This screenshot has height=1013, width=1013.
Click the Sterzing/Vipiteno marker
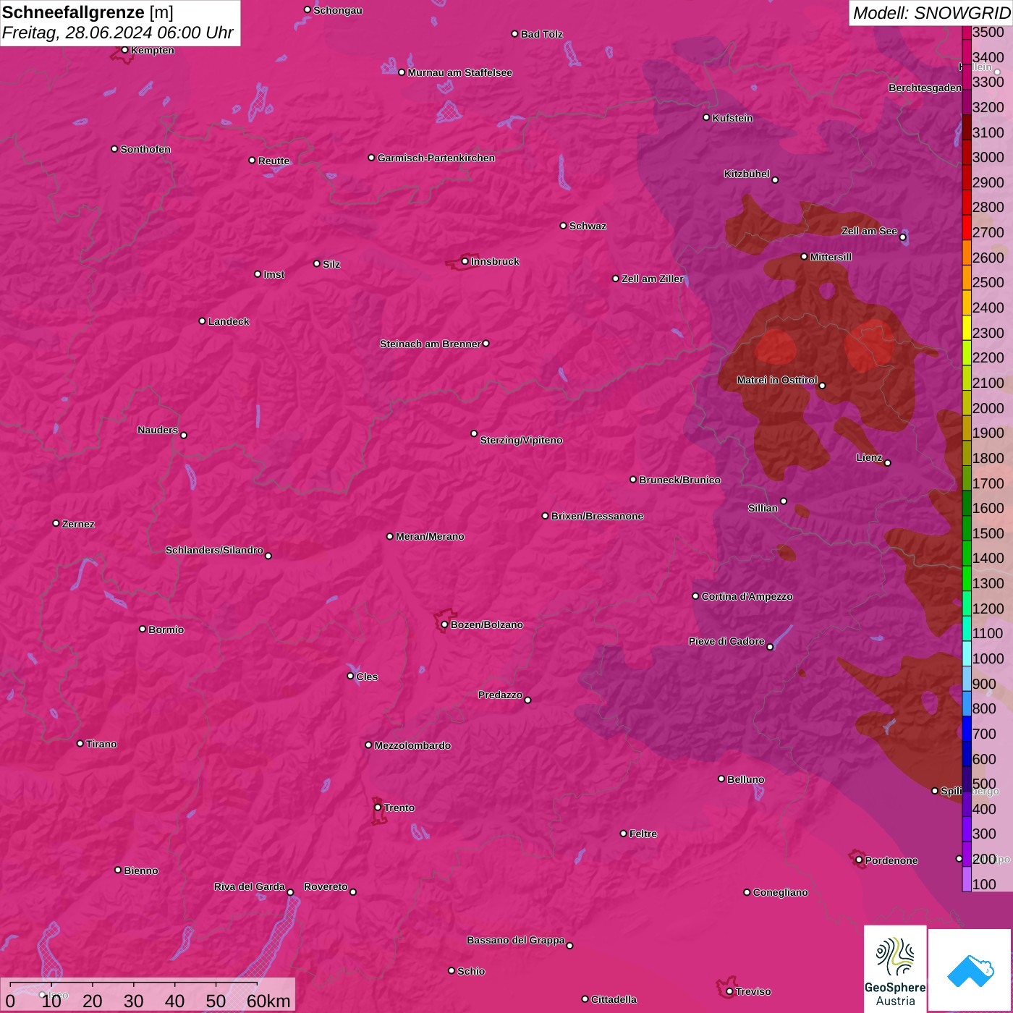[474, 433]
